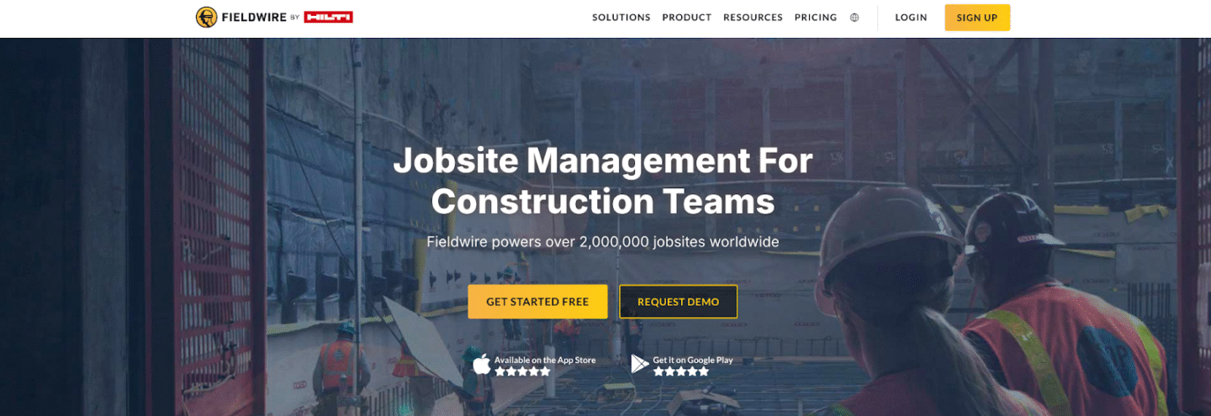Click the Get Started Free button

click(x=537, y=302)
